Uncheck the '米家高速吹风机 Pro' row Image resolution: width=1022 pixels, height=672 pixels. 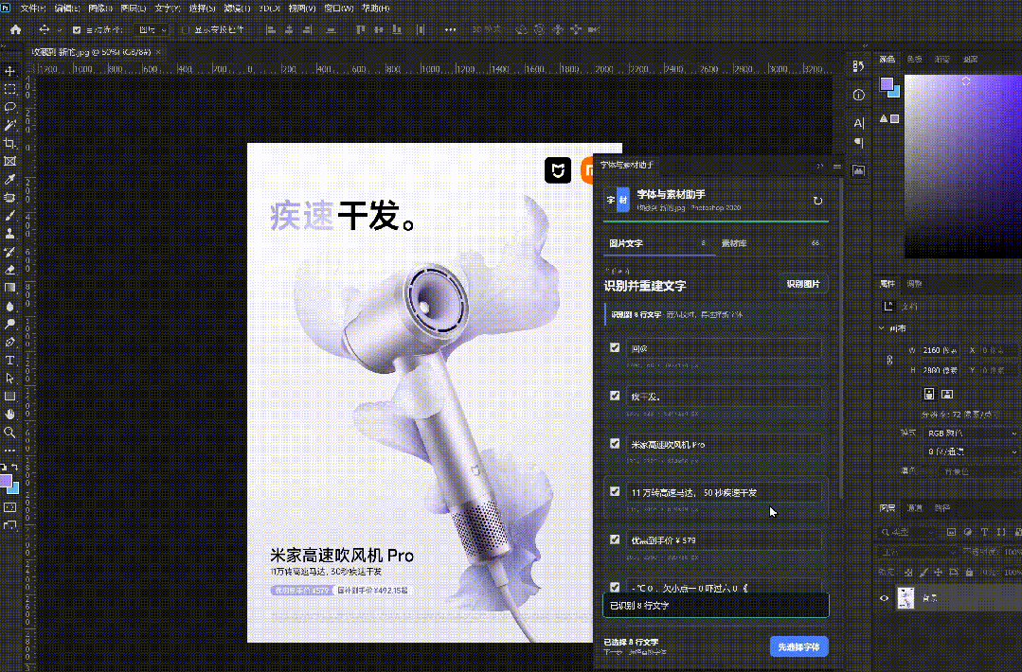click(x=615, y=444)
